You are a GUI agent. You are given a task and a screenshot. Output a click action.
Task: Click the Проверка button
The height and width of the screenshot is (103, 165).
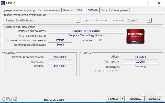pyautogui.click(x=135, y=99)
